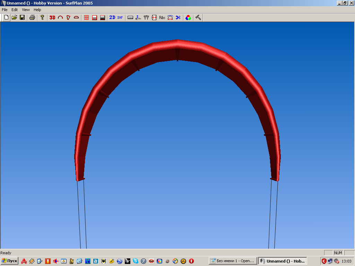Click the New file toolbar icon
355x266 pixels.
point(6,17)
